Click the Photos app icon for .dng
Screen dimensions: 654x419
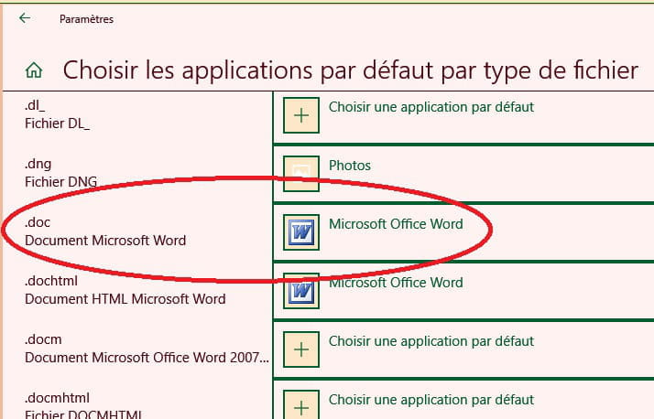301,174
